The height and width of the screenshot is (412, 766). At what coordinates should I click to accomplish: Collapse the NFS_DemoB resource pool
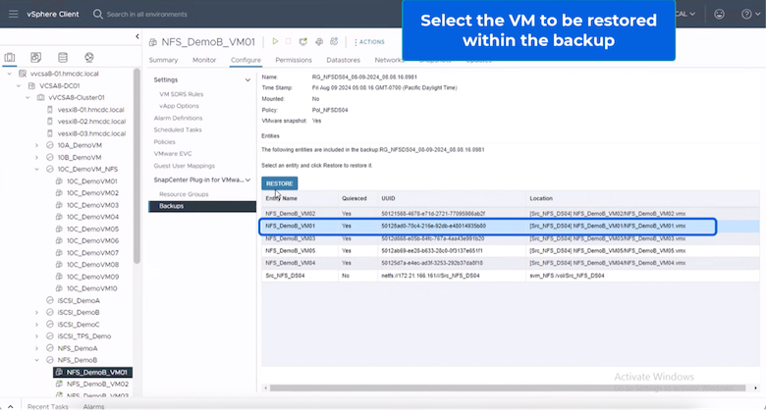pos(36,360)
